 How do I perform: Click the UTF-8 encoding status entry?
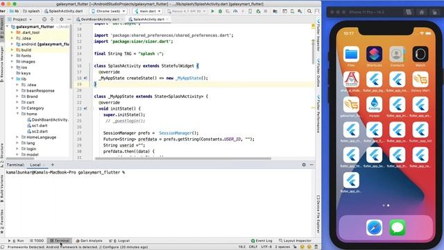(266, 247)
